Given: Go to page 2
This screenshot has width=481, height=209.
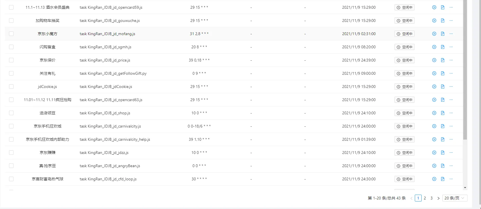Looking at the screenshot, I should [425, 198].
